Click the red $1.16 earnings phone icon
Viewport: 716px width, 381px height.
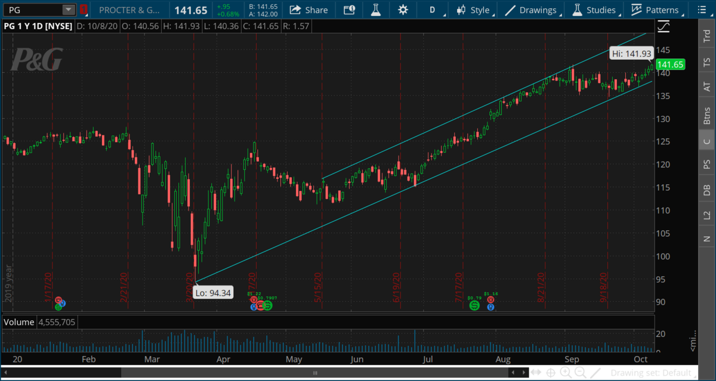tap(490, 299)
